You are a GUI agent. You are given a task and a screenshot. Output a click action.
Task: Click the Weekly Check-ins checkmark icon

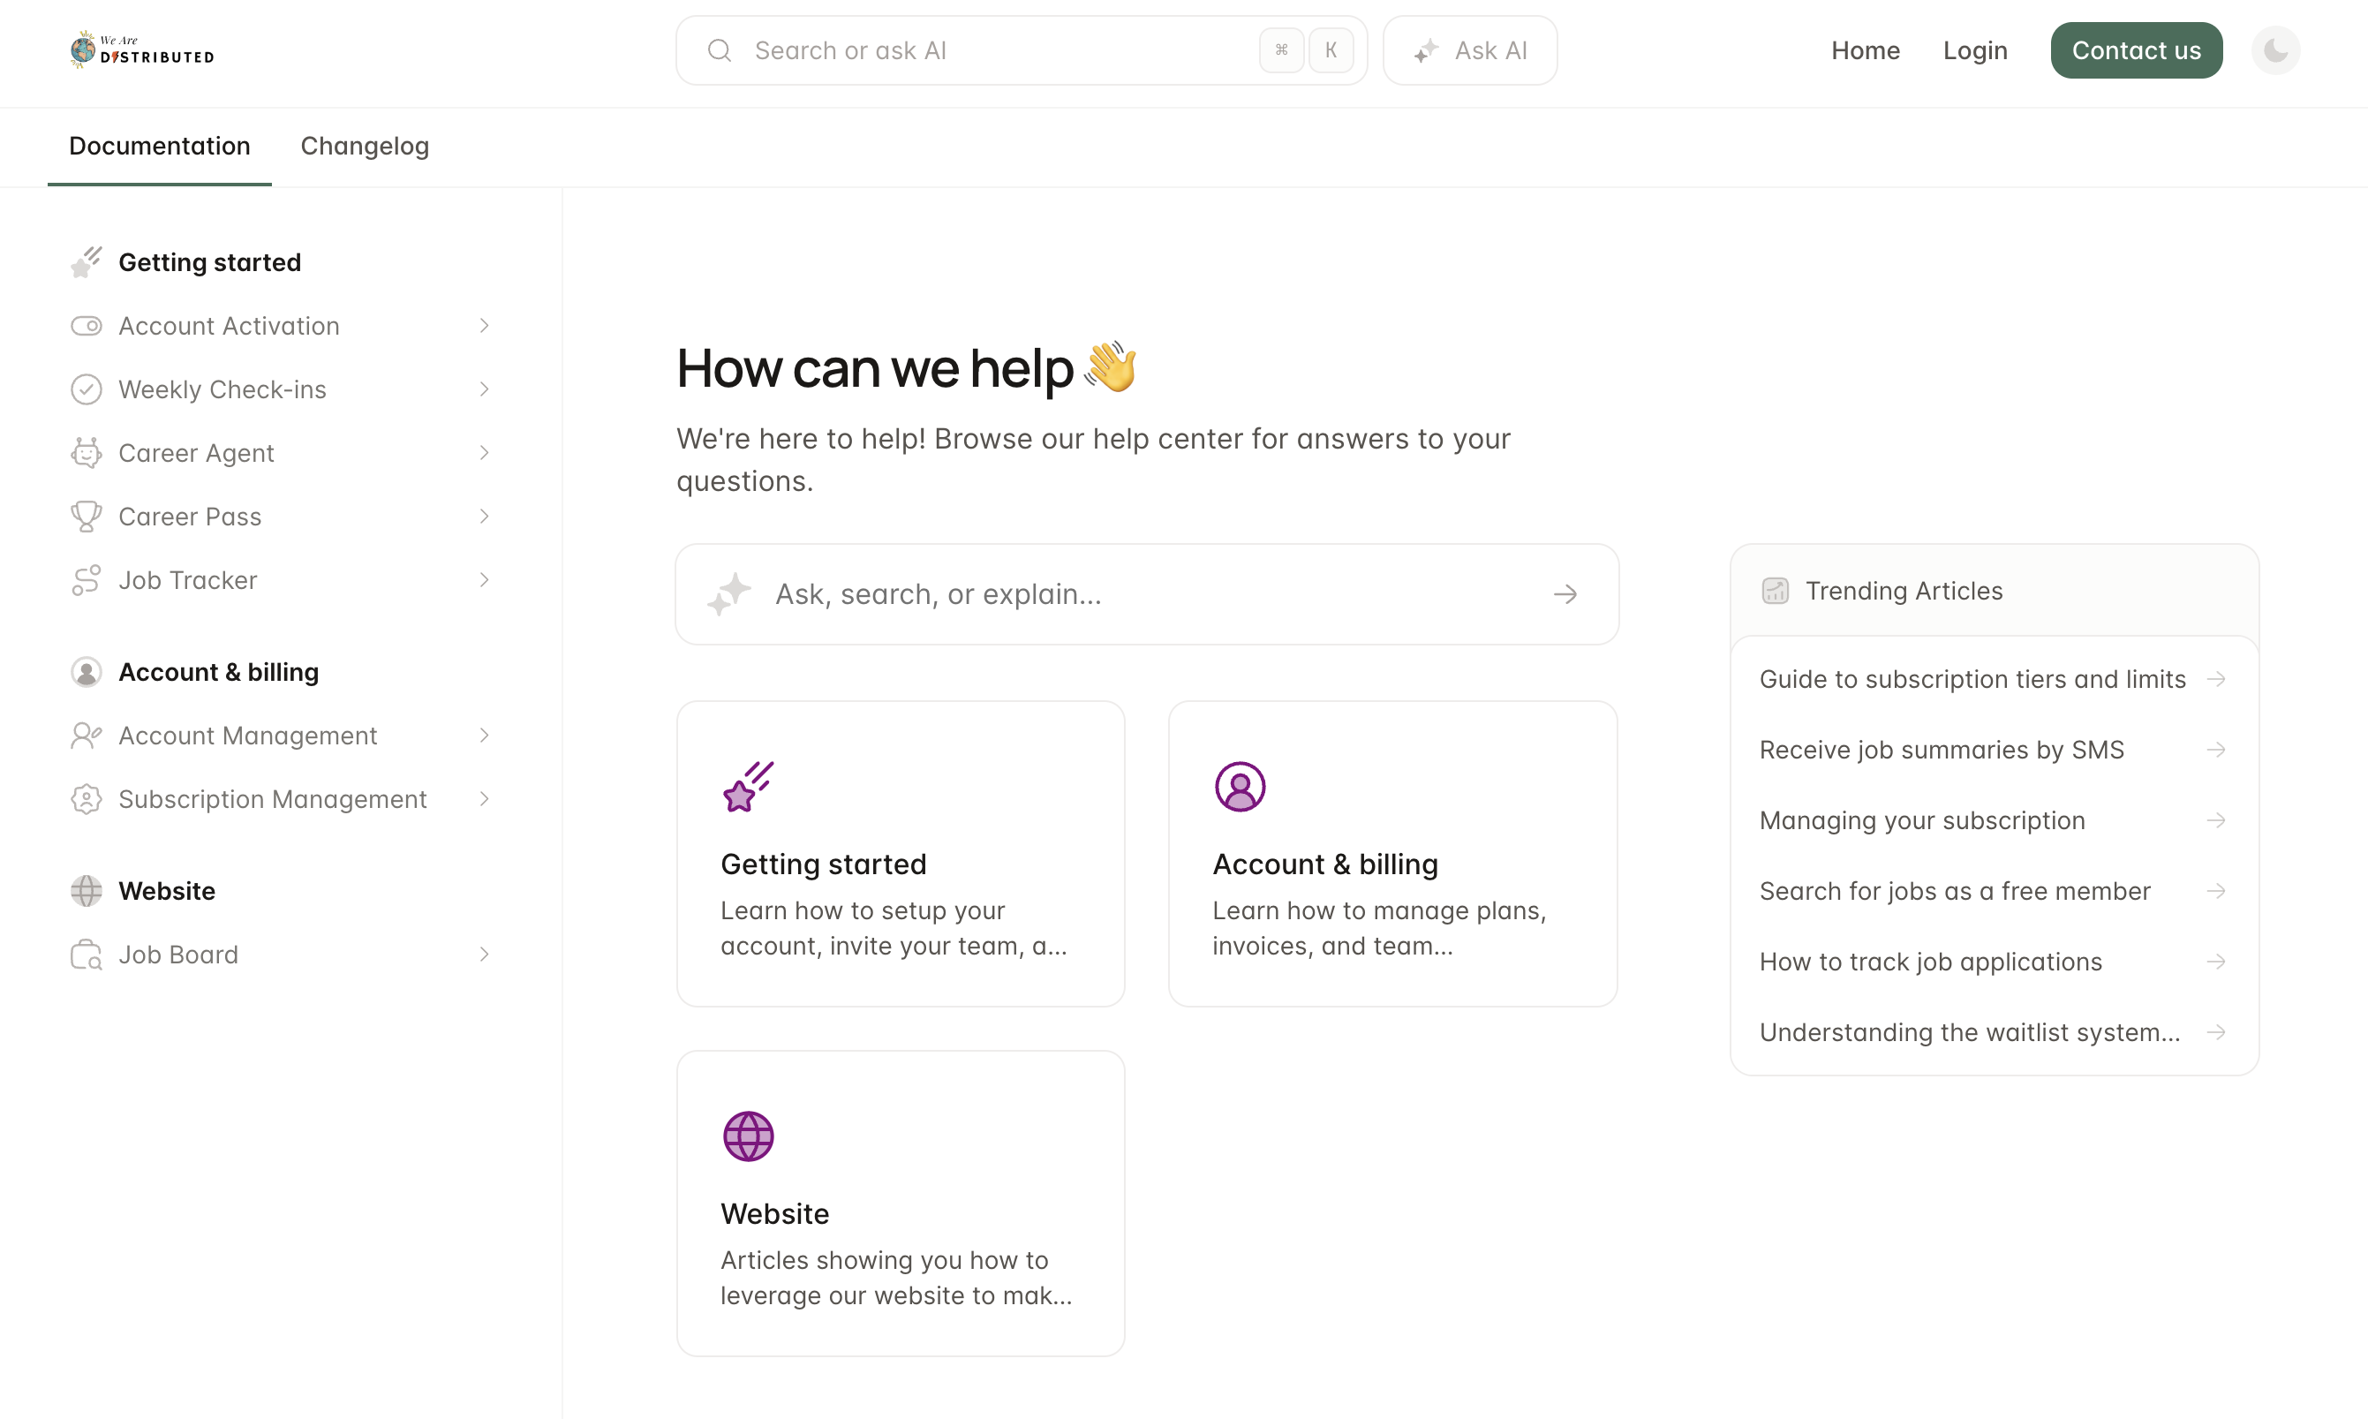[x=86, y=389]
